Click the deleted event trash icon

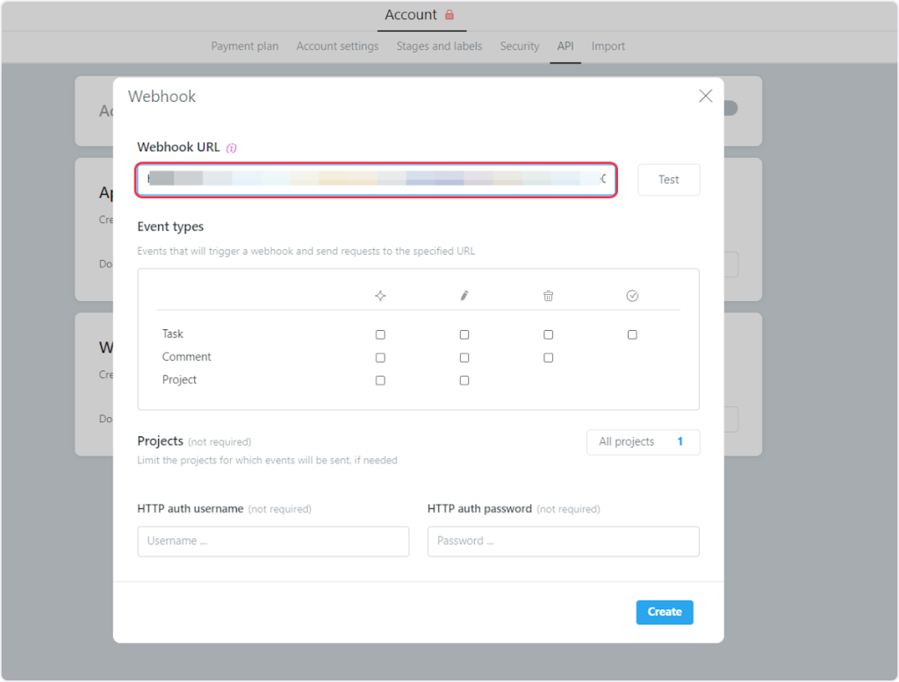(x=549, y=297)
